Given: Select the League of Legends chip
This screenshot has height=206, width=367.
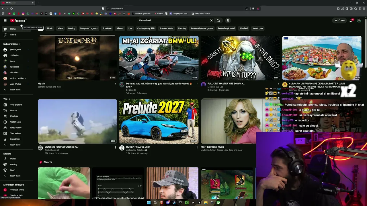Looking at the screenshot, I should 89,28.
